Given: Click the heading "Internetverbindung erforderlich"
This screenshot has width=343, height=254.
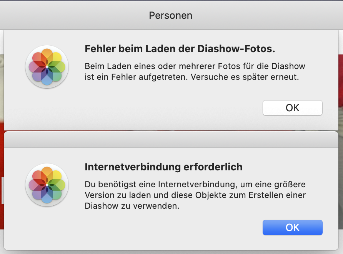Looking at the screenshot, I should 163,167.
